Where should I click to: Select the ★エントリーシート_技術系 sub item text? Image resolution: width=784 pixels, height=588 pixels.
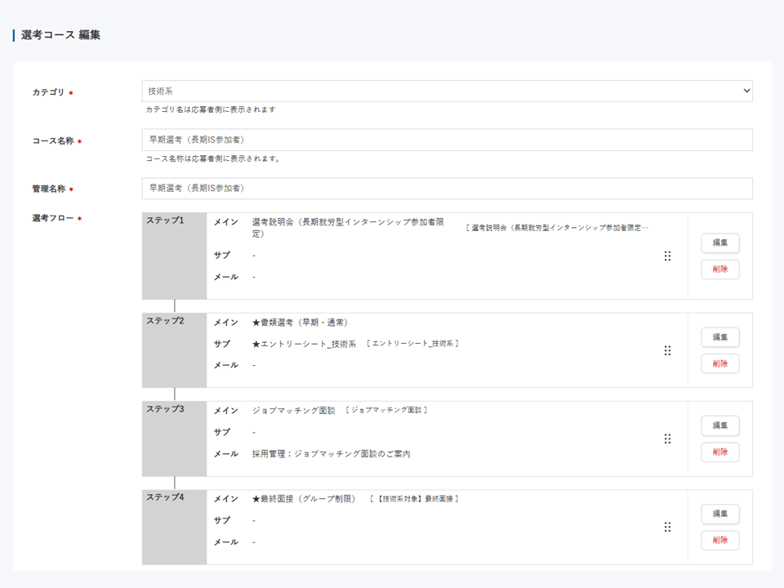[x=305, y=344]
